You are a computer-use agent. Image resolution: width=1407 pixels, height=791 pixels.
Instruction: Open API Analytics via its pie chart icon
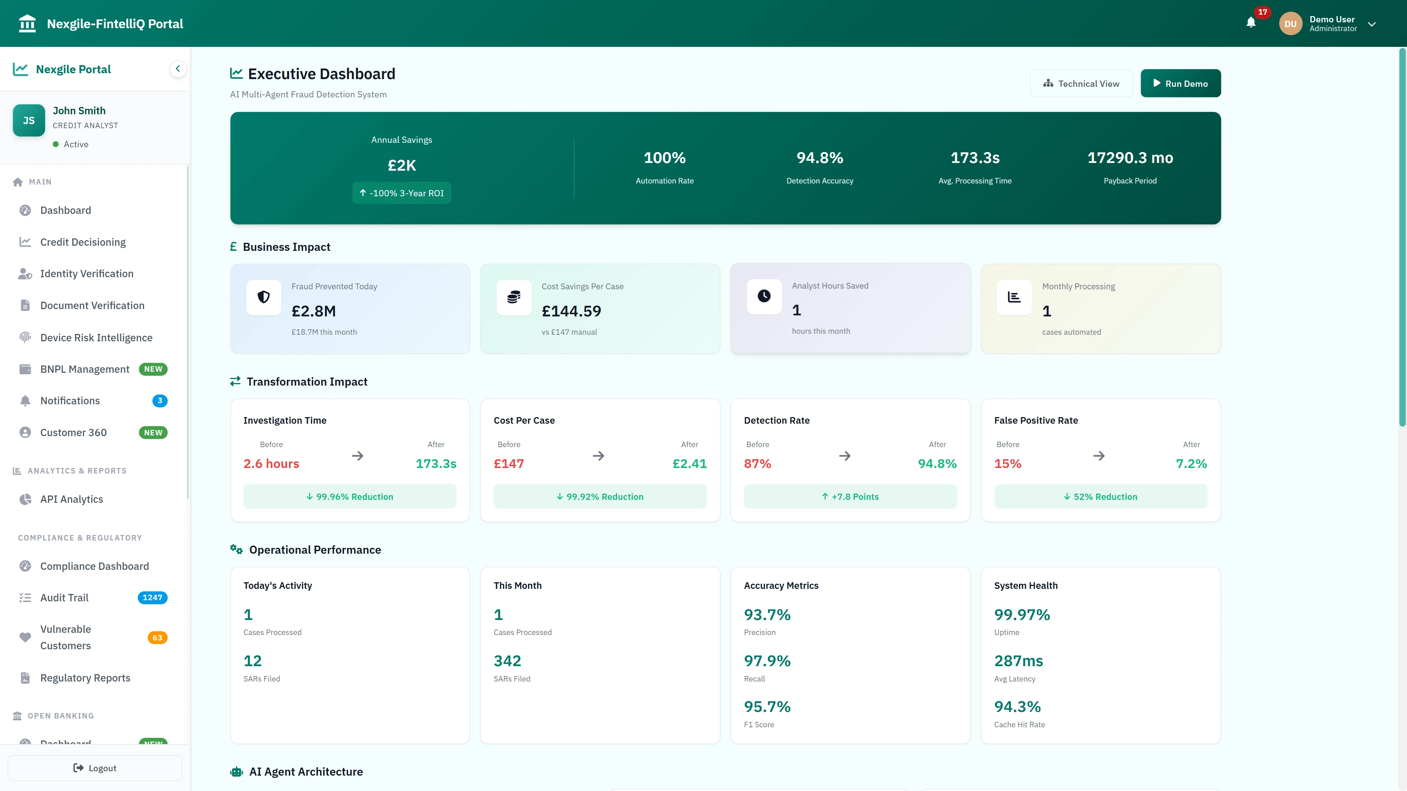tap(25, 499)
